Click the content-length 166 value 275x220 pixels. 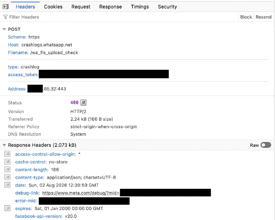pos(55,170)
